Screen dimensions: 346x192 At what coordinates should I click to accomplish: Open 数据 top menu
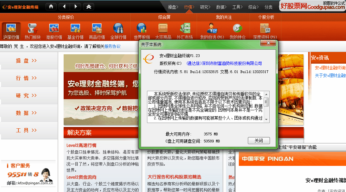tap(221, 7)
